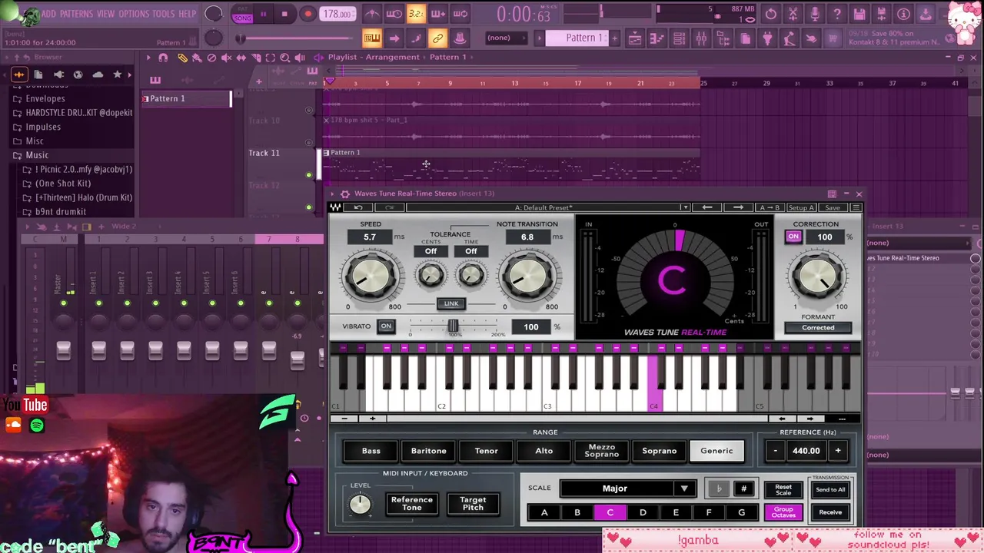This screenshot has height=553, width=984.
Task: Click the browser globe icon
Action: tap(78, 75)
